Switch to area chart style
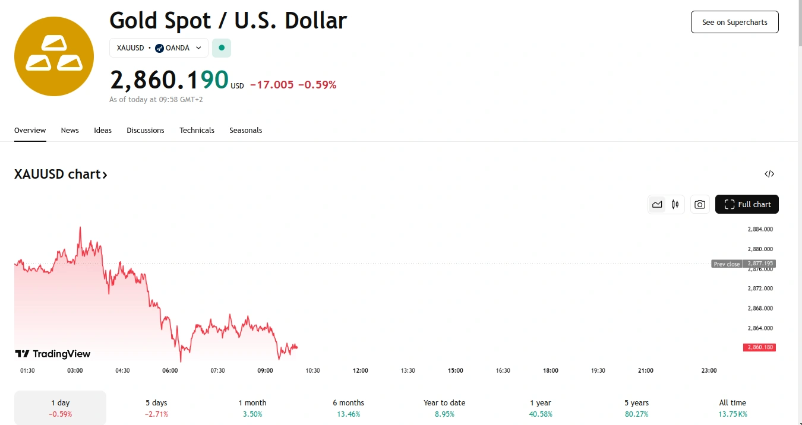The width and height of the screenshot is (802, 425). 657,205
